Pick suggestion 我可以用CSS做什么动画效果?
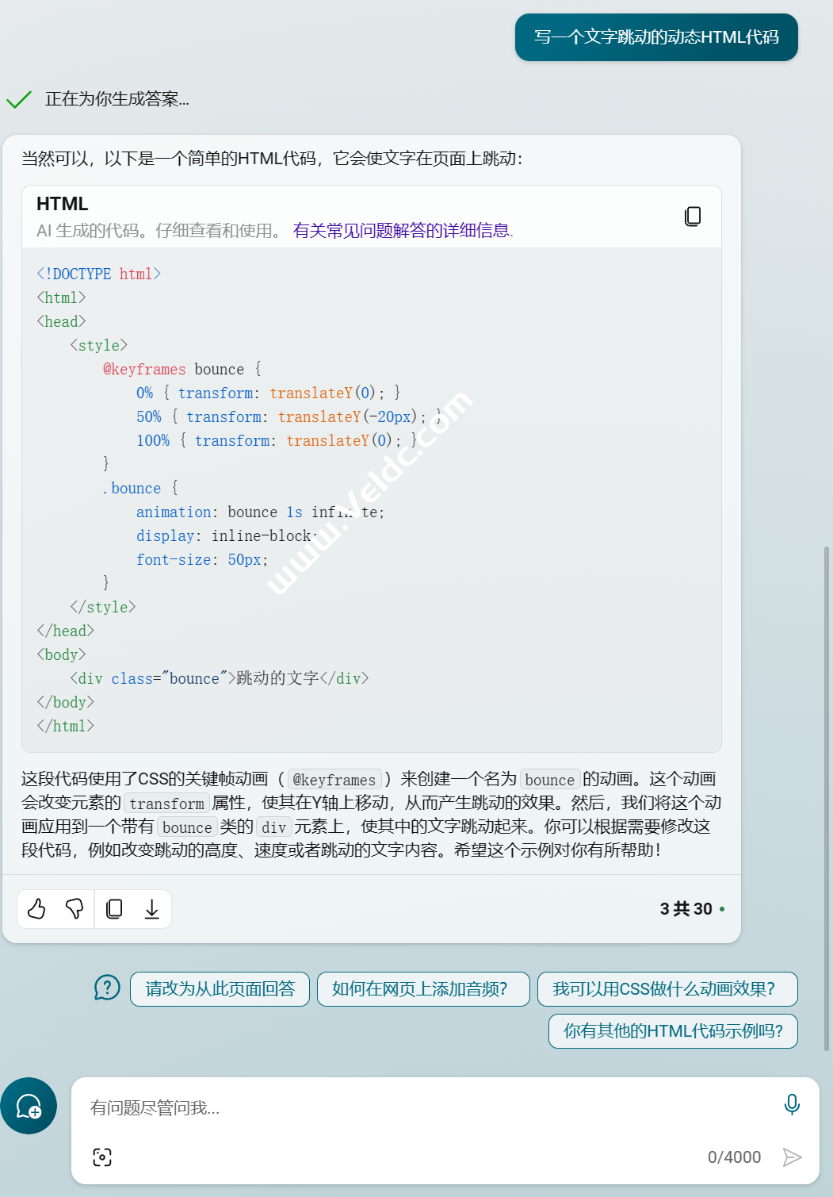The image size is (833, 1197). (667, 989)
